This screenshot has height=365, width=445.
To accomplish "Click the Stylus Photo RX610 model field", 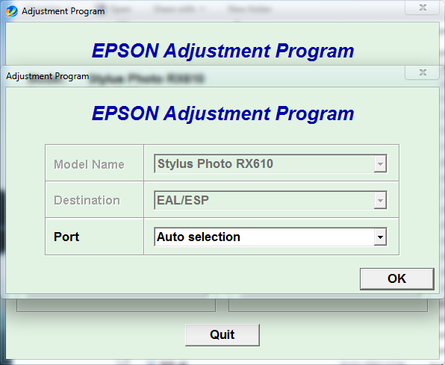I will tap(270, 163).
